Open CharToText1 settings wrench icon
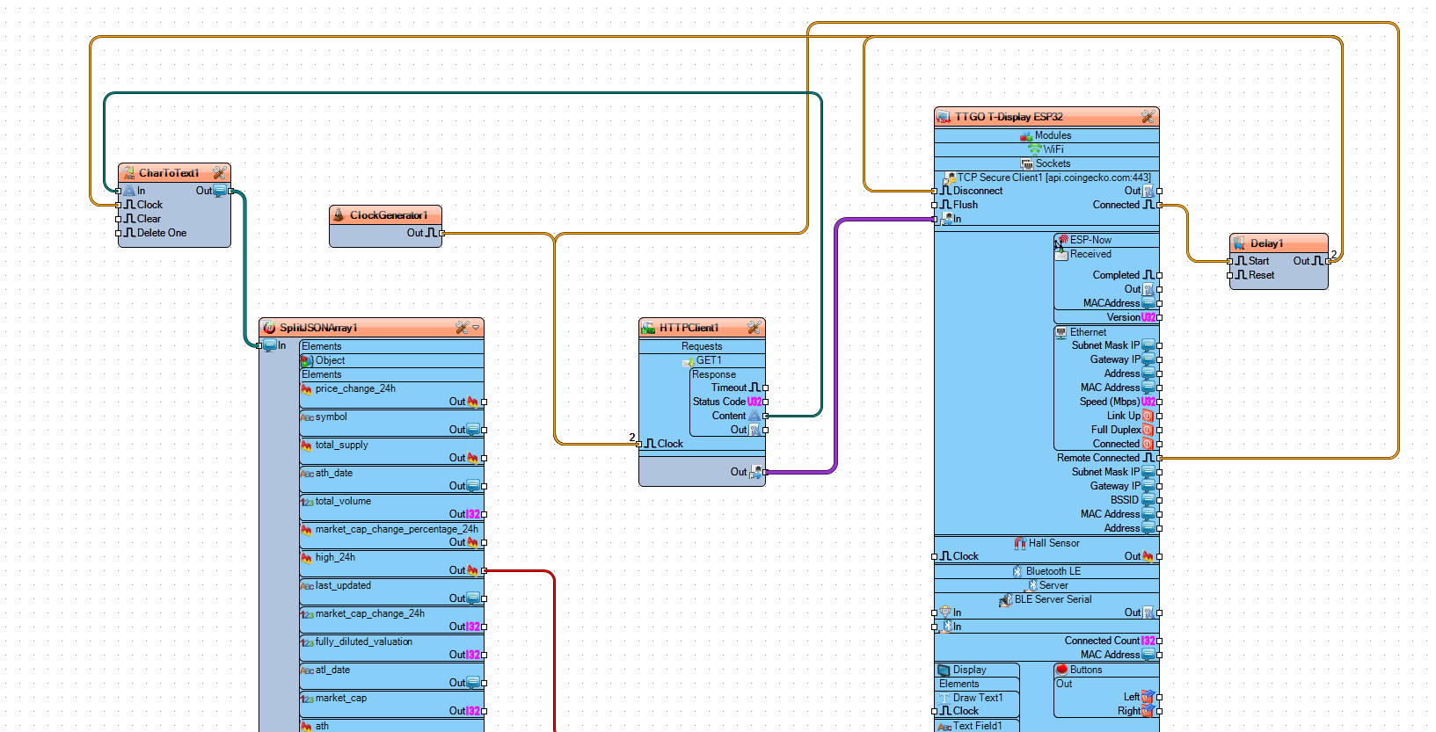Screen dimensions: 1436x732 (x=219, y=173)
